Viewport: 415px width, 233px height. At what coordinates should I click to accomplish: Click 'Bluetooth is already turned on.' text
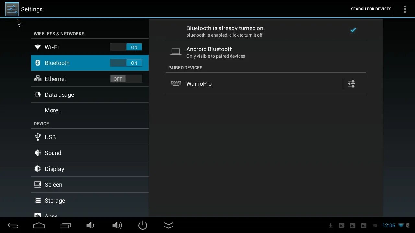click(225, 28)
